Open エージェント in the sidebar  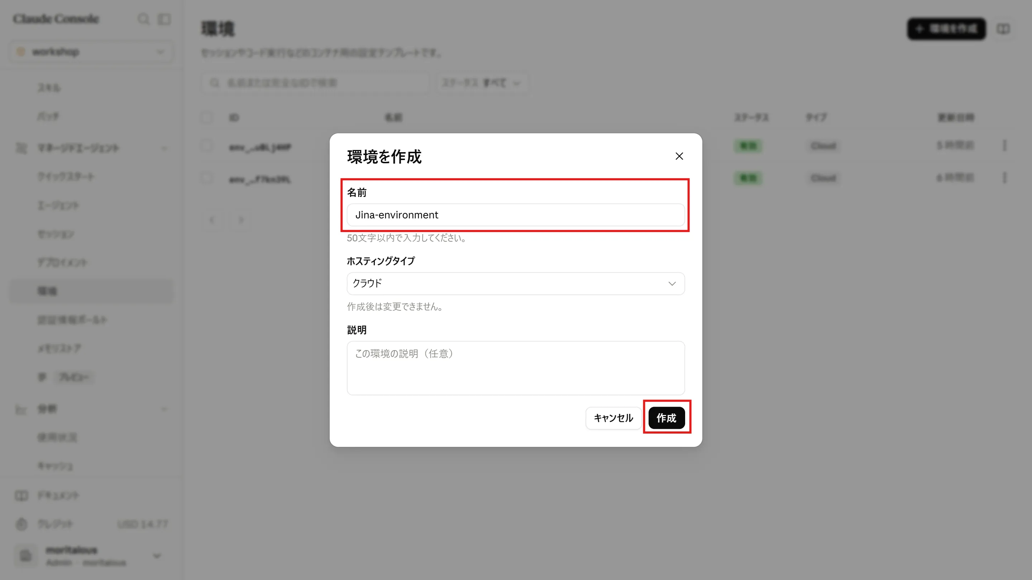pos(58,206)
